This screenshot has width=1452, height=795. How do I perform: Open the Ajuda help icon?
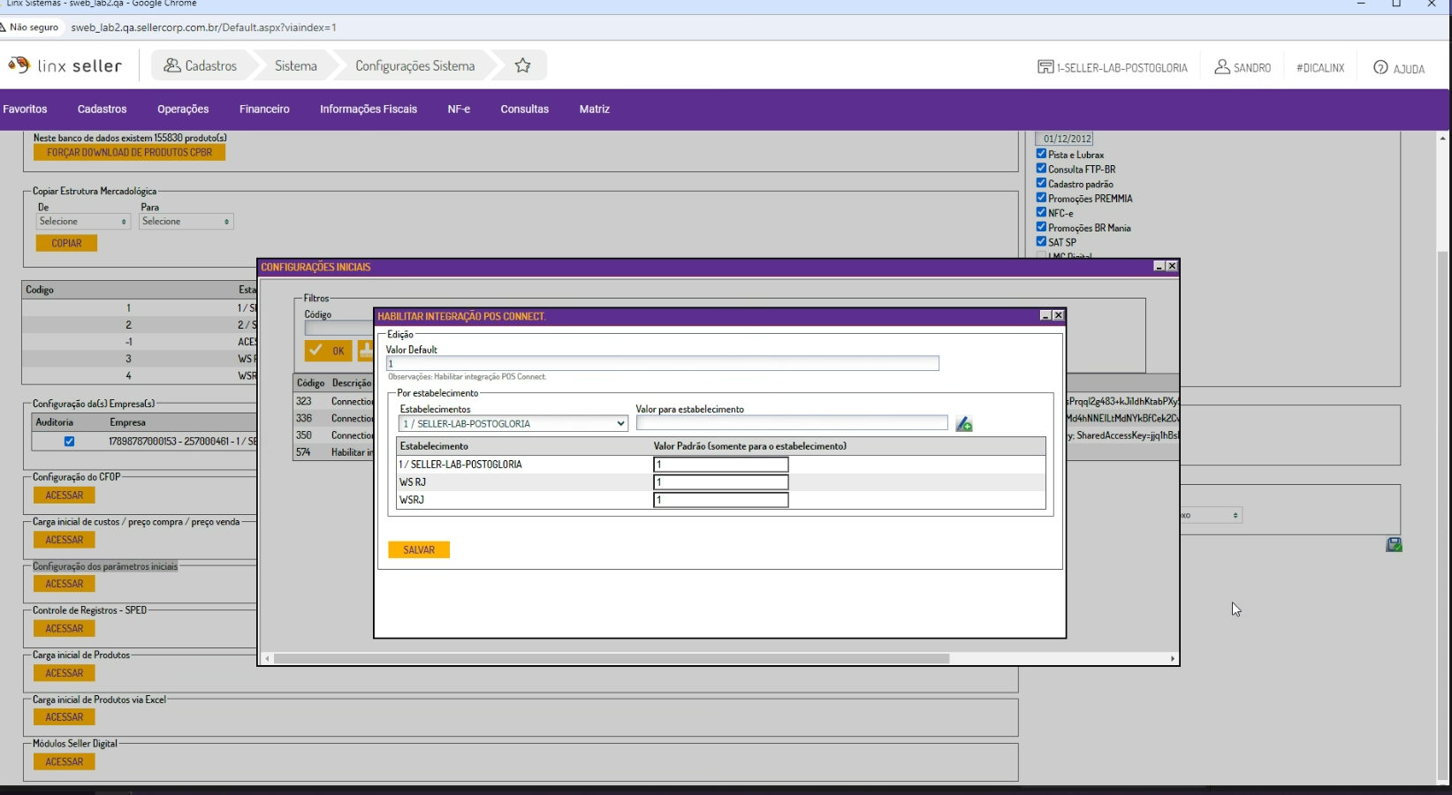[1399, 68]
